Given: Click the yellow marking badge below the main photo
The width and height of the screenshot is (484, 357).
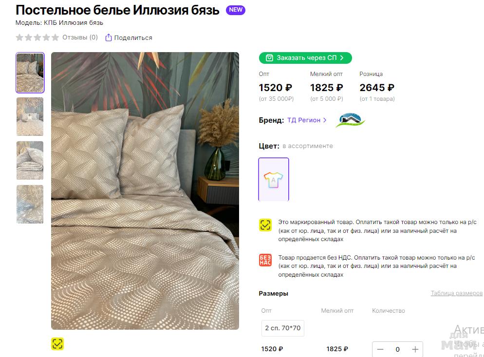Looking at the screenshot, I should (57, 344).
